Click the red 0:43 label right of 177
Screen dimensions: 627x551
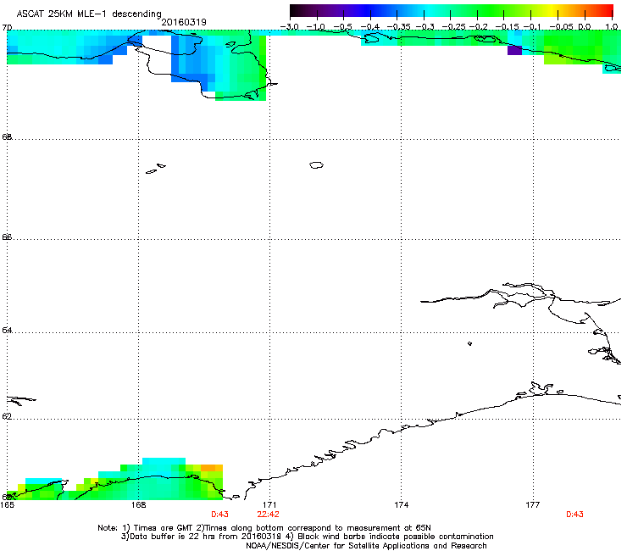(574, 515)
